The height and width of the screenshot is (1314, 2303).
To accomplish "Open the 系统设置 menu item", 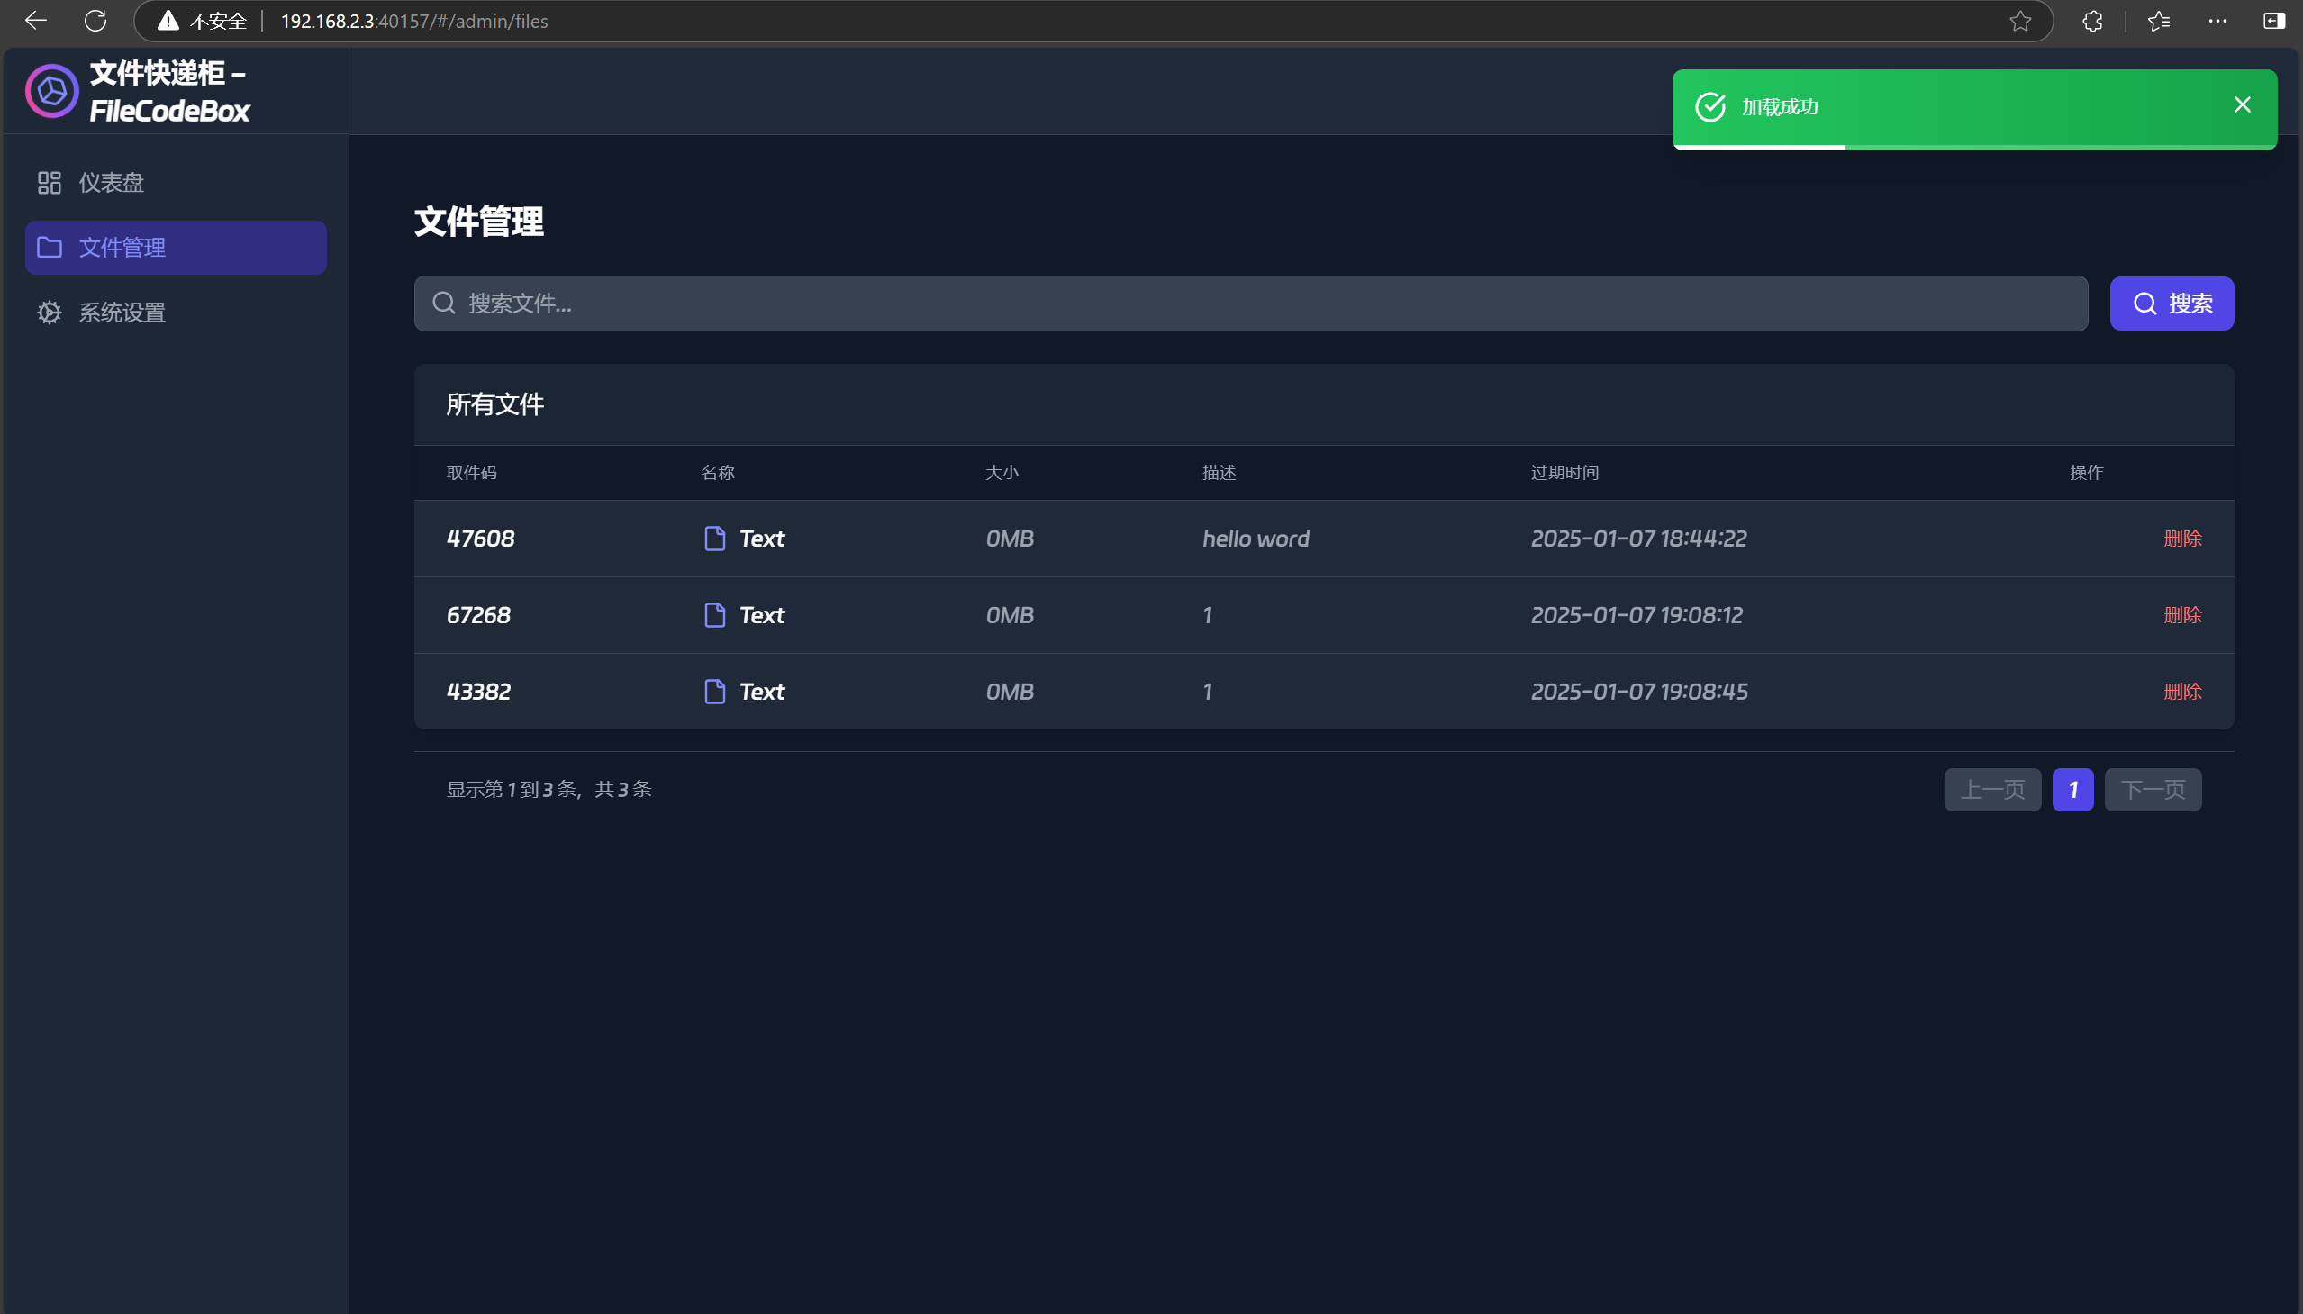I will click(122, 313).
